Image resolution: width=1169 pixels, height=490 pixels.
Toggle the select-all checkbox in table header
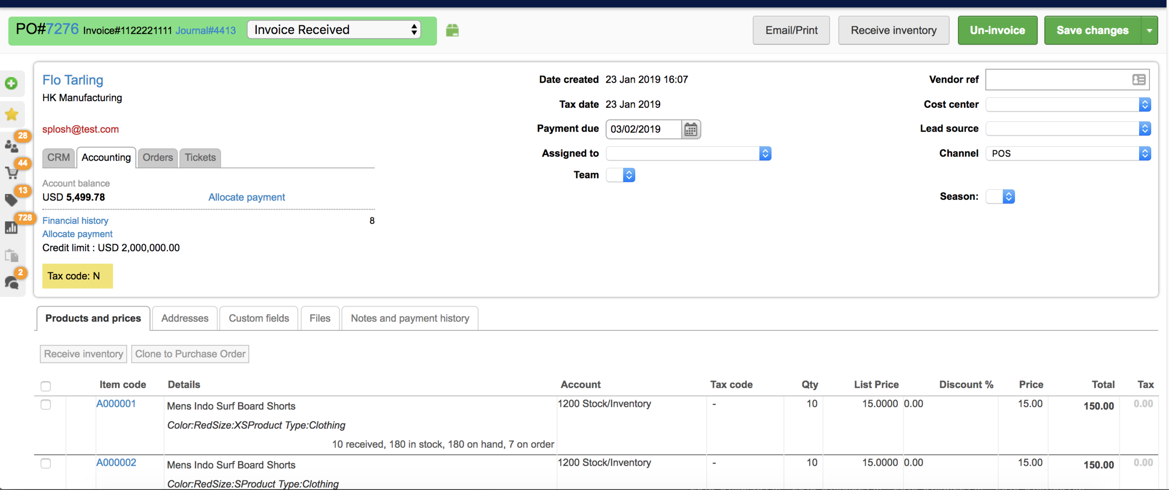click(46, 386)
